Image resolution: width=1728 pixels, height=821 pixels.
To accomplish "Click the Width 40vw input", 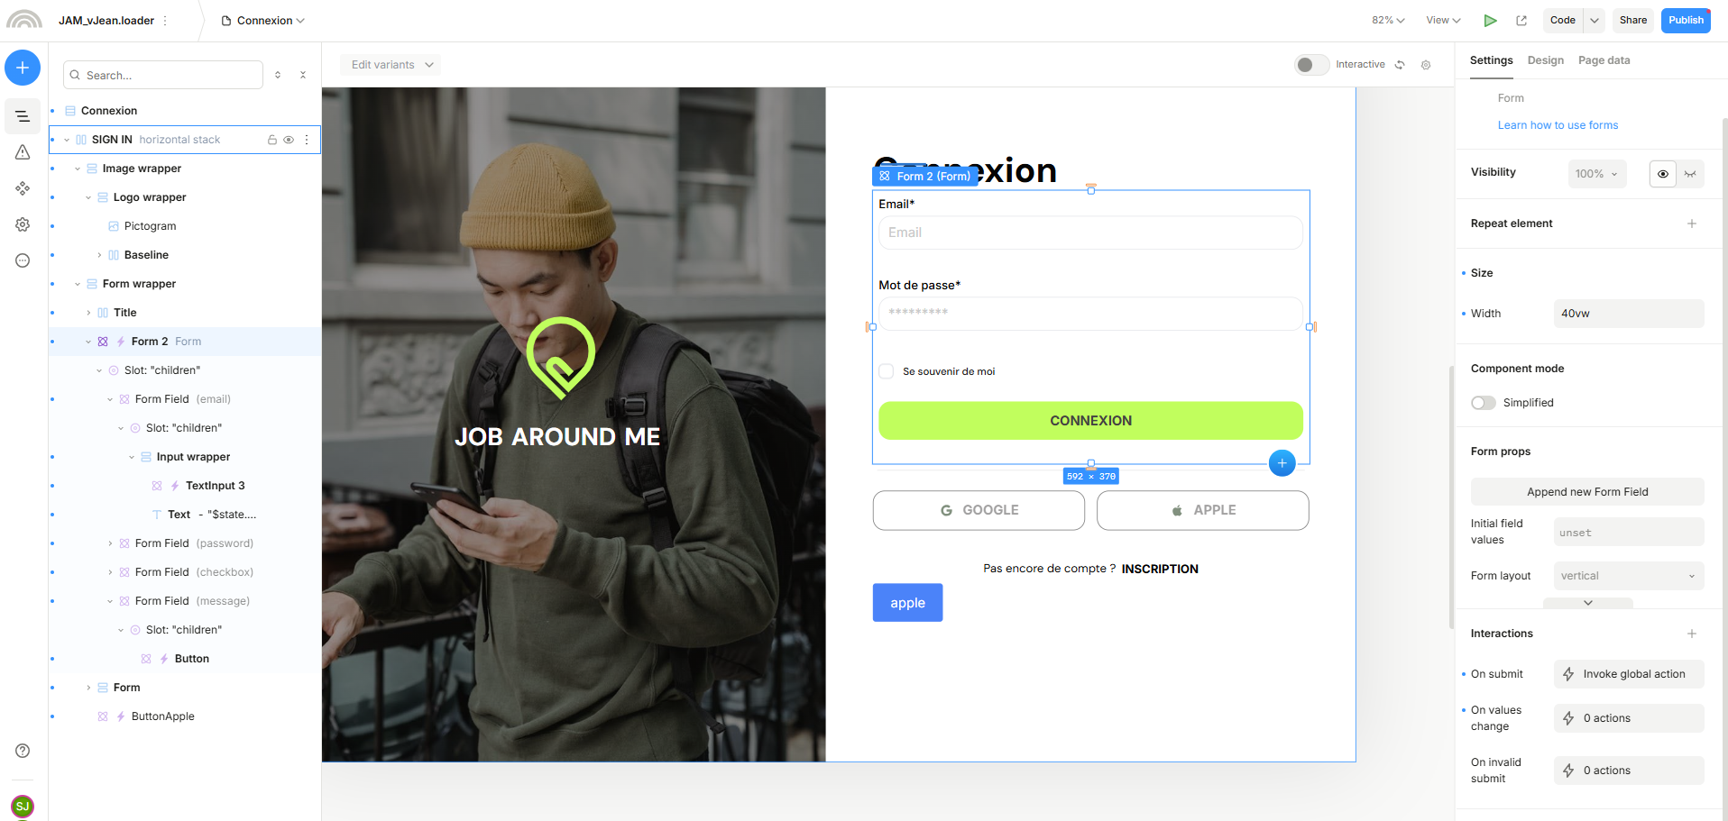I will (x=1629, y=314).
